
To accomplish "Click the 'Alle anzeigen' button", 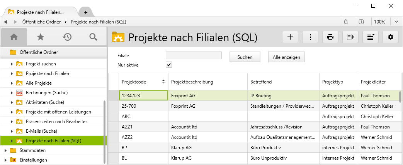I will point(286,57).
